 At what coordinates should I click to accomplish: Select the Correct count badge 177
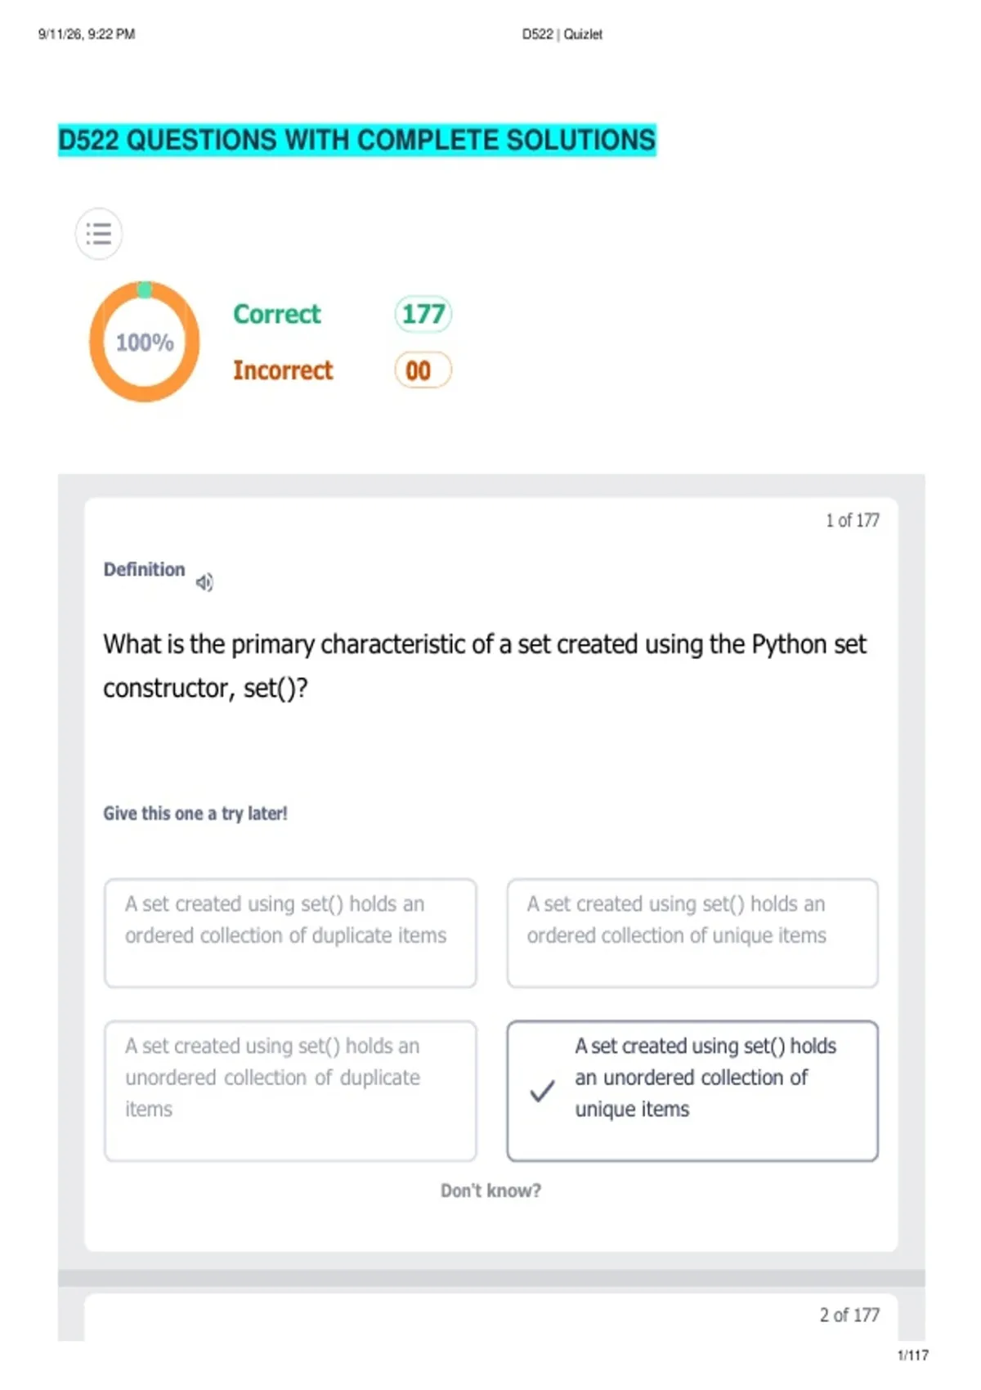pos(423,314)
